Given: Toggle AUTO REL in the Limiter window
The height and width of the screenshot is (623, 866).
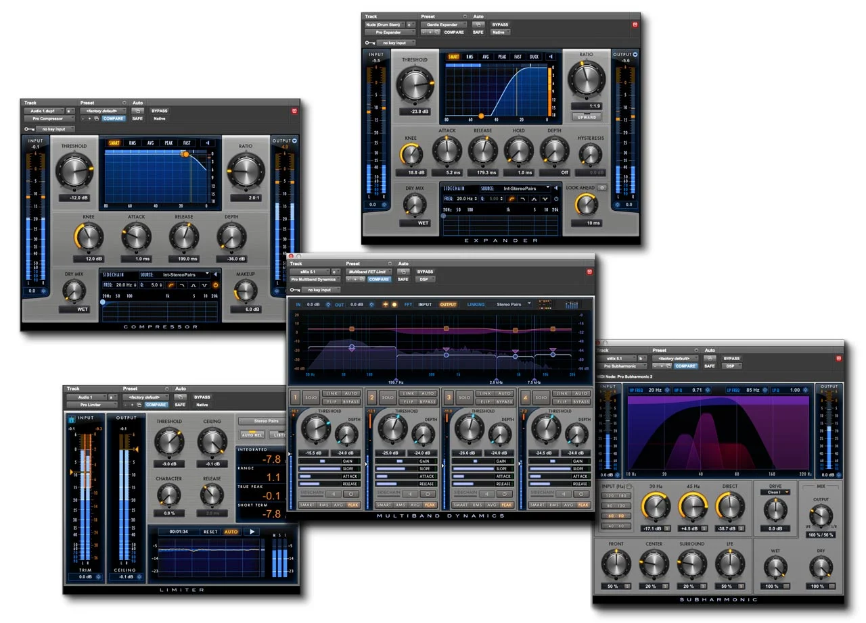Looking at the screenshot, I should point(252,434).
